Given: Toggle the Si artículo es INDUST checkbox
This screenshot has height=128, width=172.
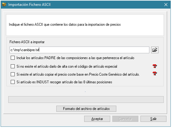Looking at the screenshot, I should click(x=13, y=82).
